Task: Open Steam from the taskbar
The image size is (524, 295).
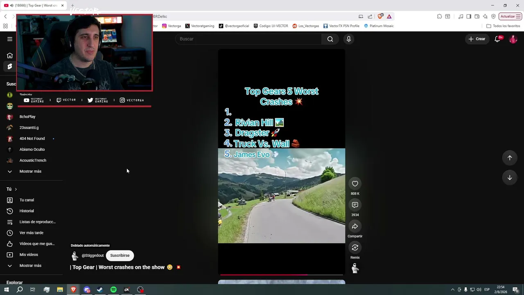Action: pyautogui.click(x=100, y=290)
